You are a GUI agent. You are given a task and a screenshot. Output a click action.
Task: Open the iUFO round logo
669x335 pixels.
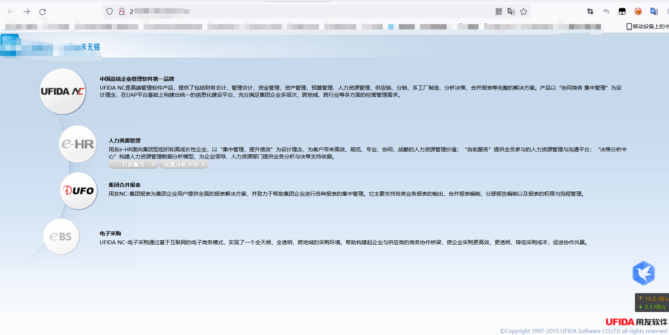[x=78, y=191]
